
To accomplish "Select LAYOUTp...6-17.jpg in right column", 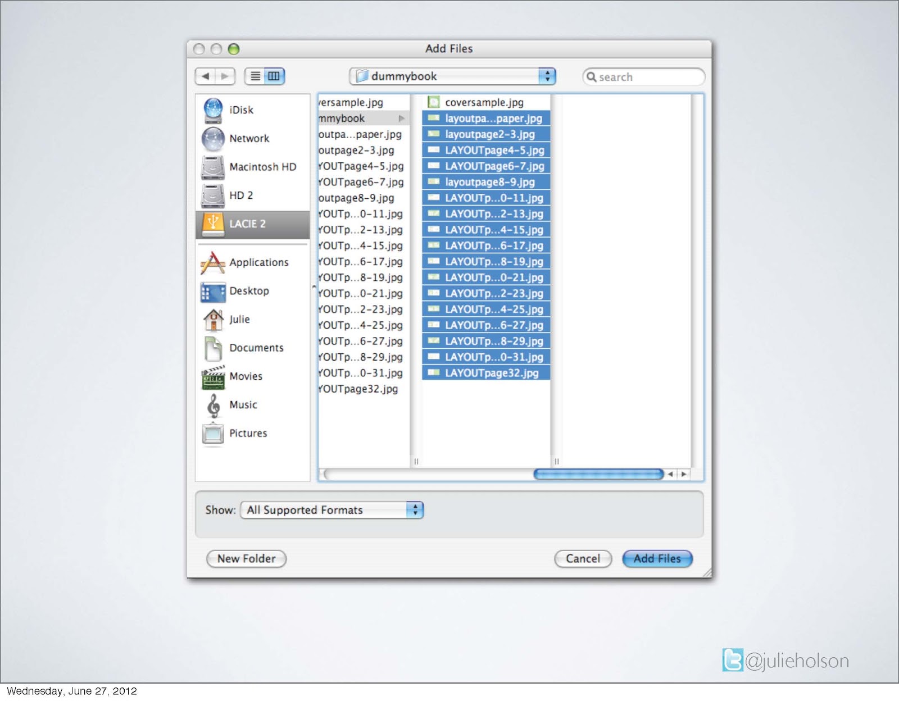I will pos(486,246).
